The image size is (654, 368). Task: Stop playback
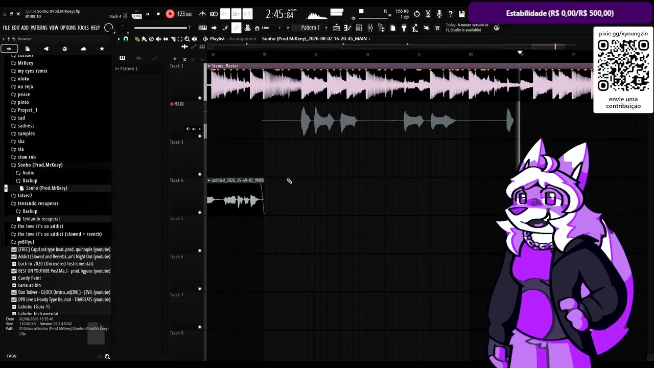[x=158, y=14]
